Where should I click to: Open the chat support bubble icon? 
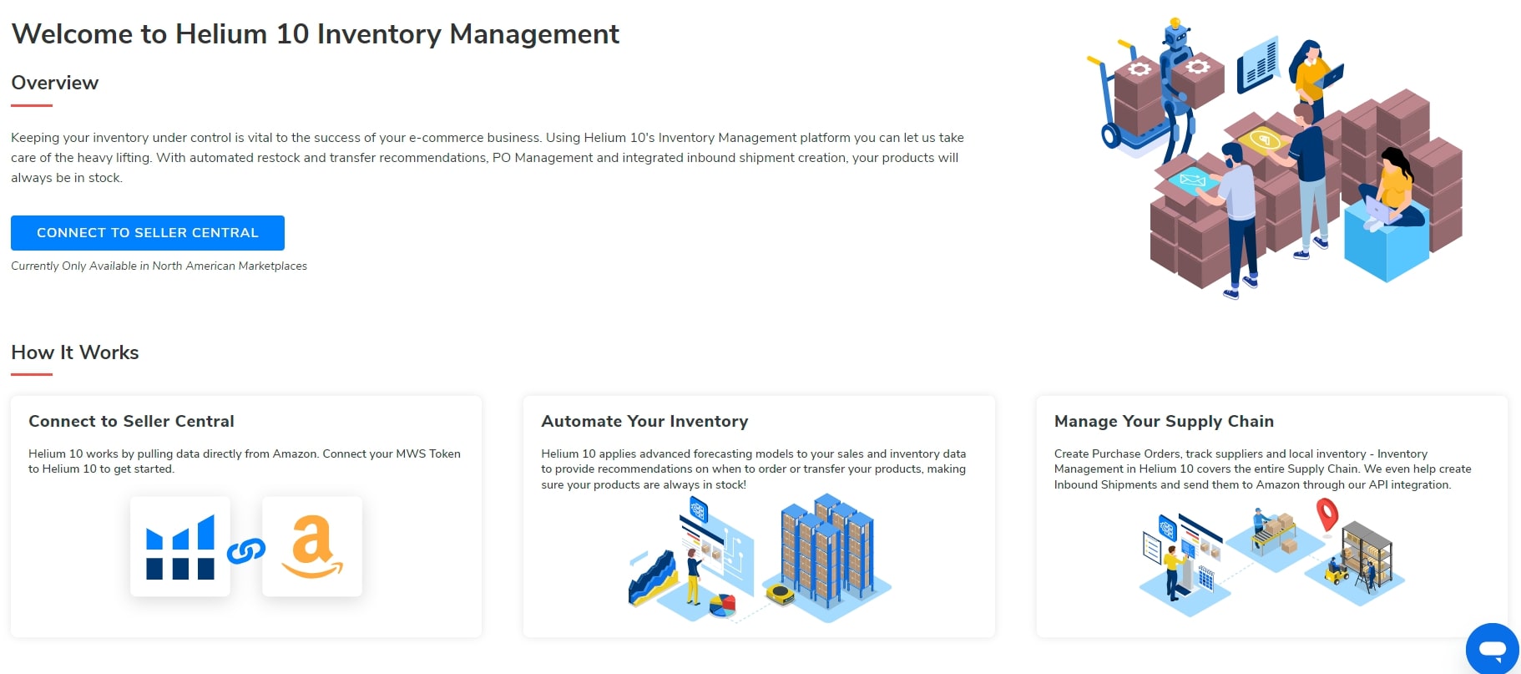click(1493, 649)
